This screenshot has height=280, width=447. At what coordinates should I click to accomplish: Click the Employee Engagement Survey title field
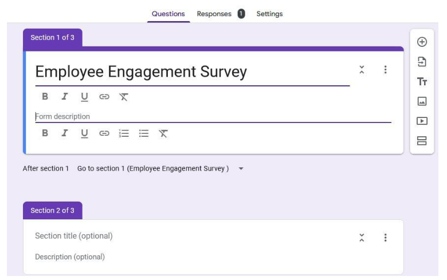click(x=193, y=72)
